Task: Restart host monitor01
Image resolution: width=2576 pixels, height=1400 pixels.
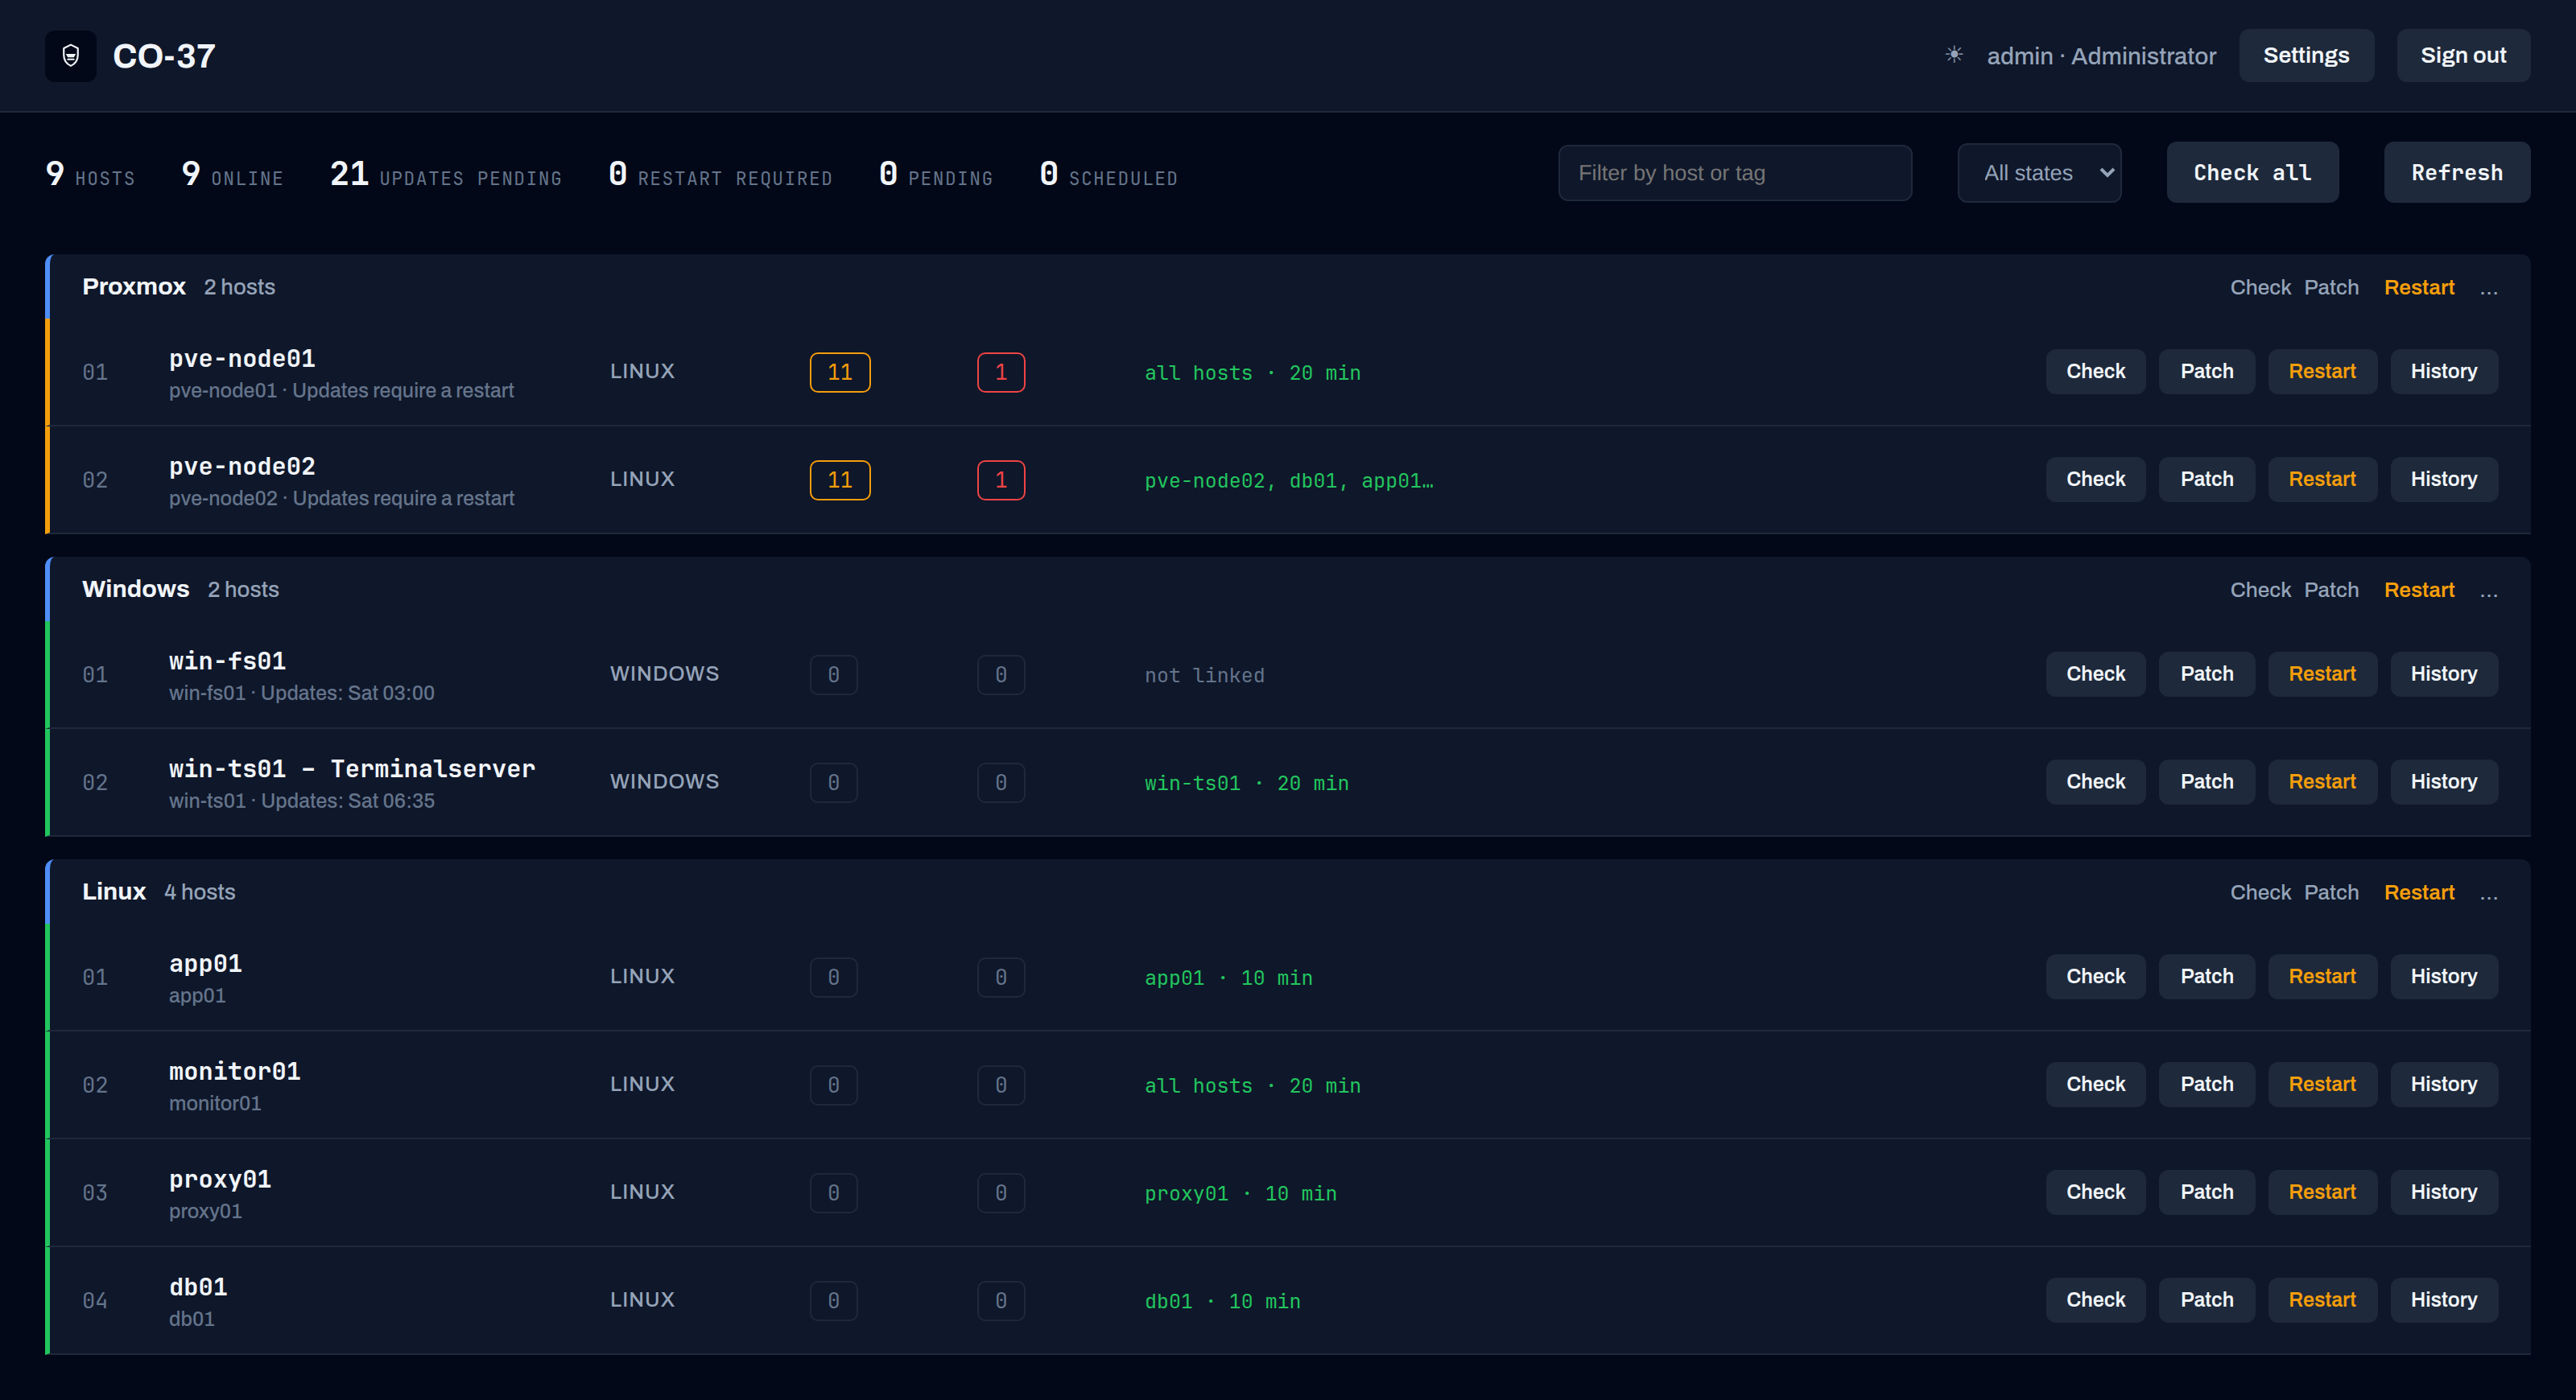Action: click(2321, 1085)
